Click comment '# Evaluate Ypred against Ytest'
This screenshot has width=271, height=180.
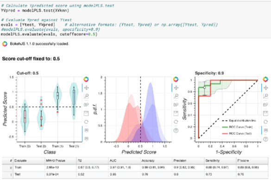(x=36, y=20)
